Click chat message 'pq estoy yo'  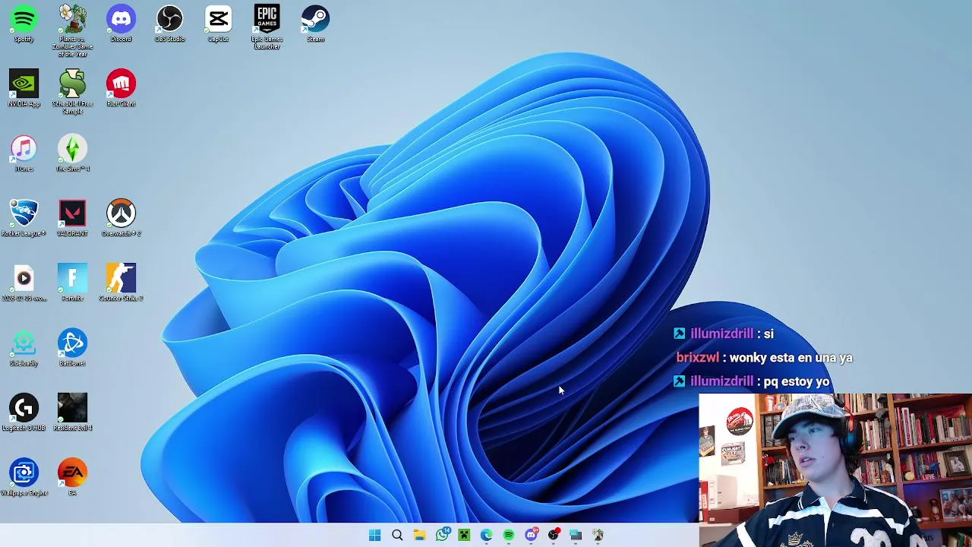coord(797,381)
